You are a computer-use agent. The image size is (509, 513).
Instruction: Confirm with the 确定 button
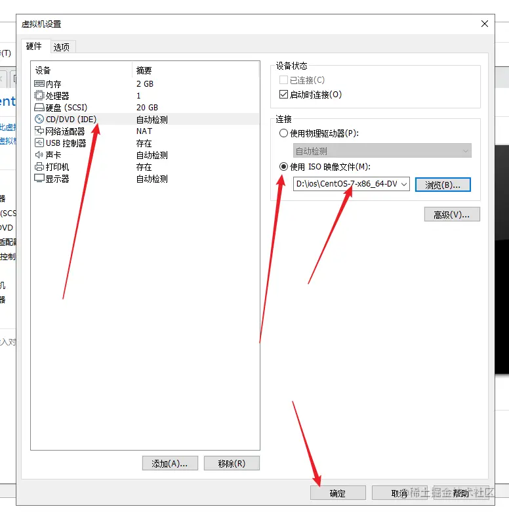pyautogui.click(x=338, y=493)
